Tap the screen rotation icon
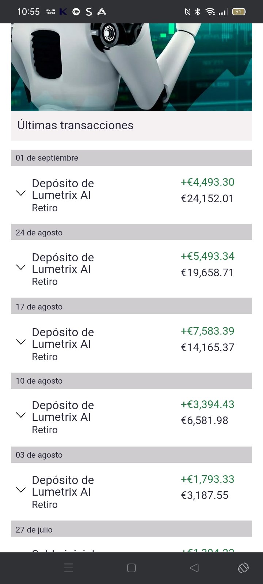Screen dimensions: 263x584 [243, 568]
